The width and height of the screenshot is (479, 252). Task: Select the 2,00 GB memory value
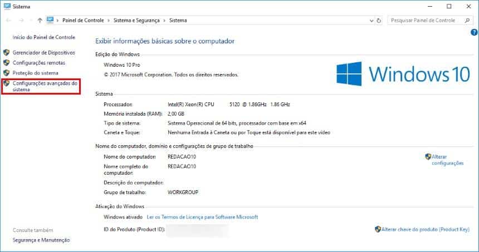[176, 114]
